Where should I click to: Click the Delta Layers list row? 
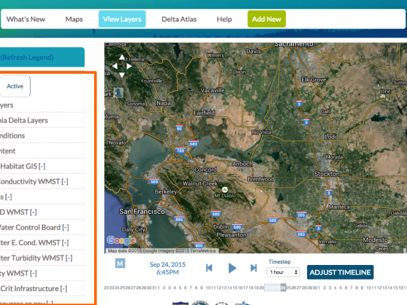click(43, 120)
